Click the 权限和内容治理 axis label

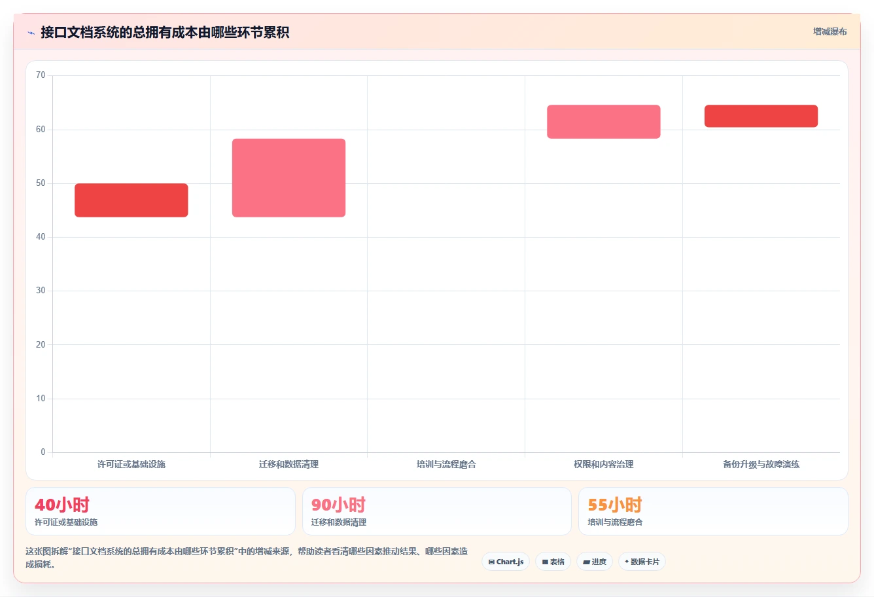click(x=604, y=464)
